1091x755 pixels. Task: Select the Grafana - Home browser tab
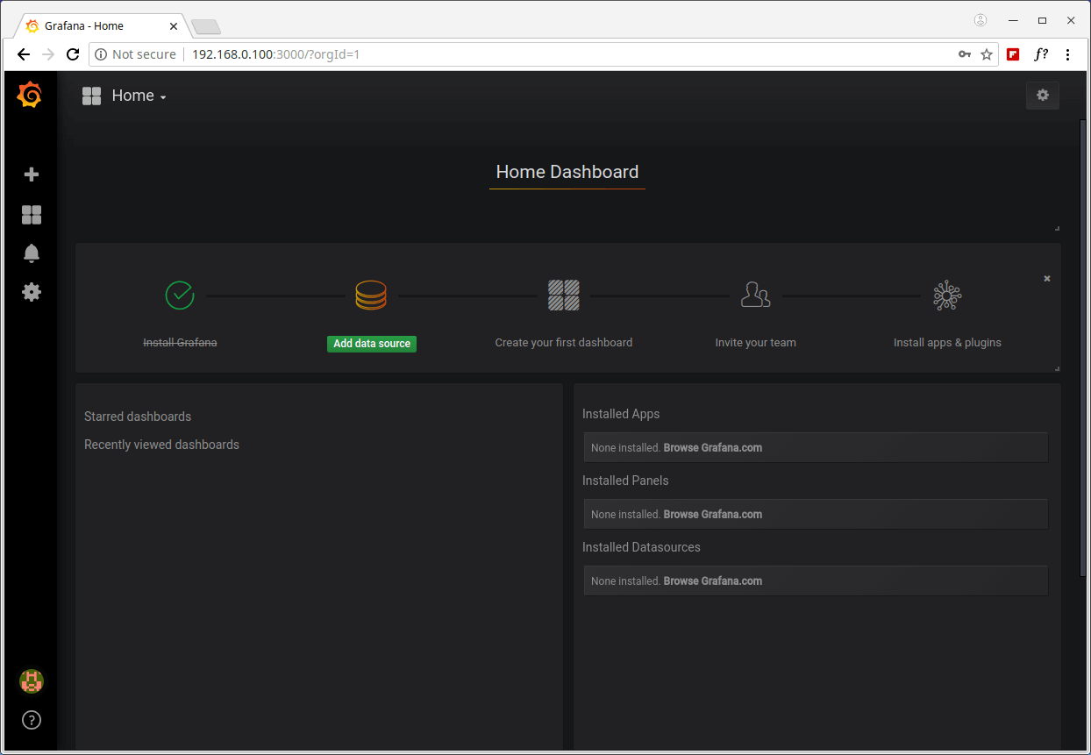tap(96, 25)
